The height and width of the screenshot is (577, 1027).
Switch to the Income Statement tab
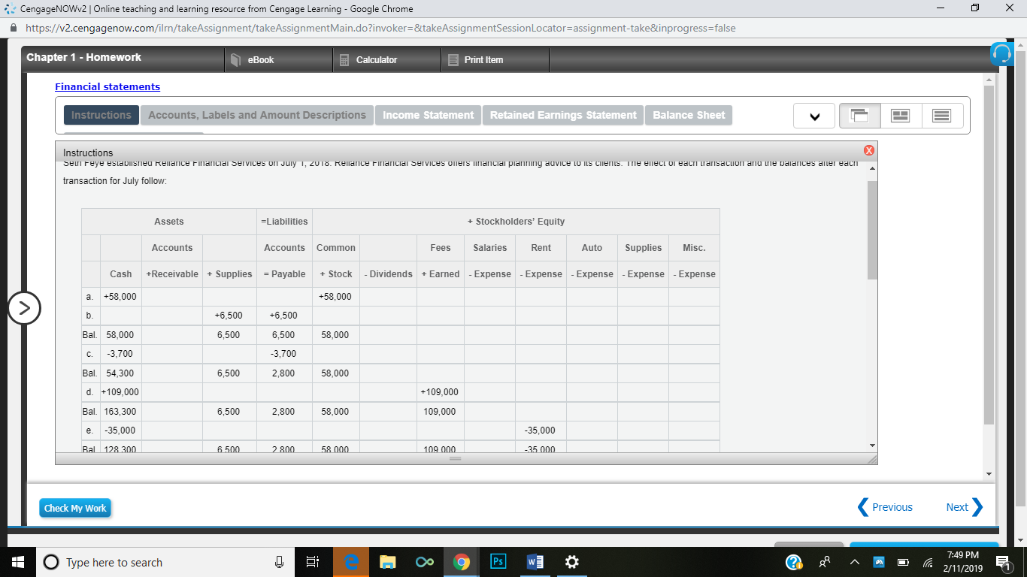click(x=428, y=115)
